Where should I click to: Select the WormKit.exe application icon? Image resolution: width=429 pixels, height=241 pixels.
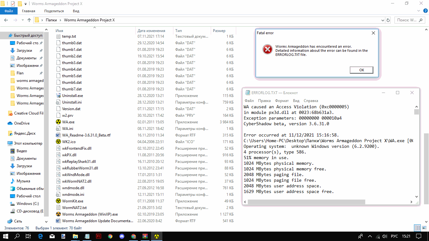pyautogui.click(x=58, y=201)
